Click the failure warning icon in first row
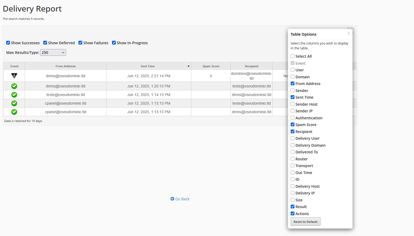 (x=14, y=76)
